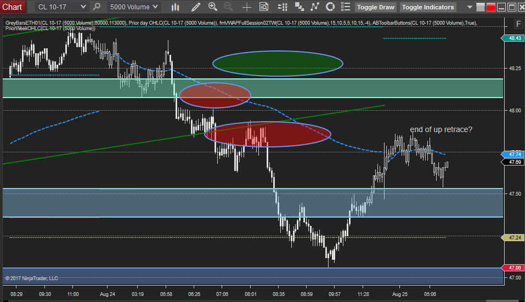Click the 48.25 price axis label
Viewport: 525px width, 302px height.
point(515,68)
